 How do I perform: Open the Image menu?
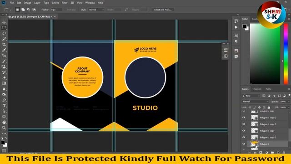[x=27, y=3]
